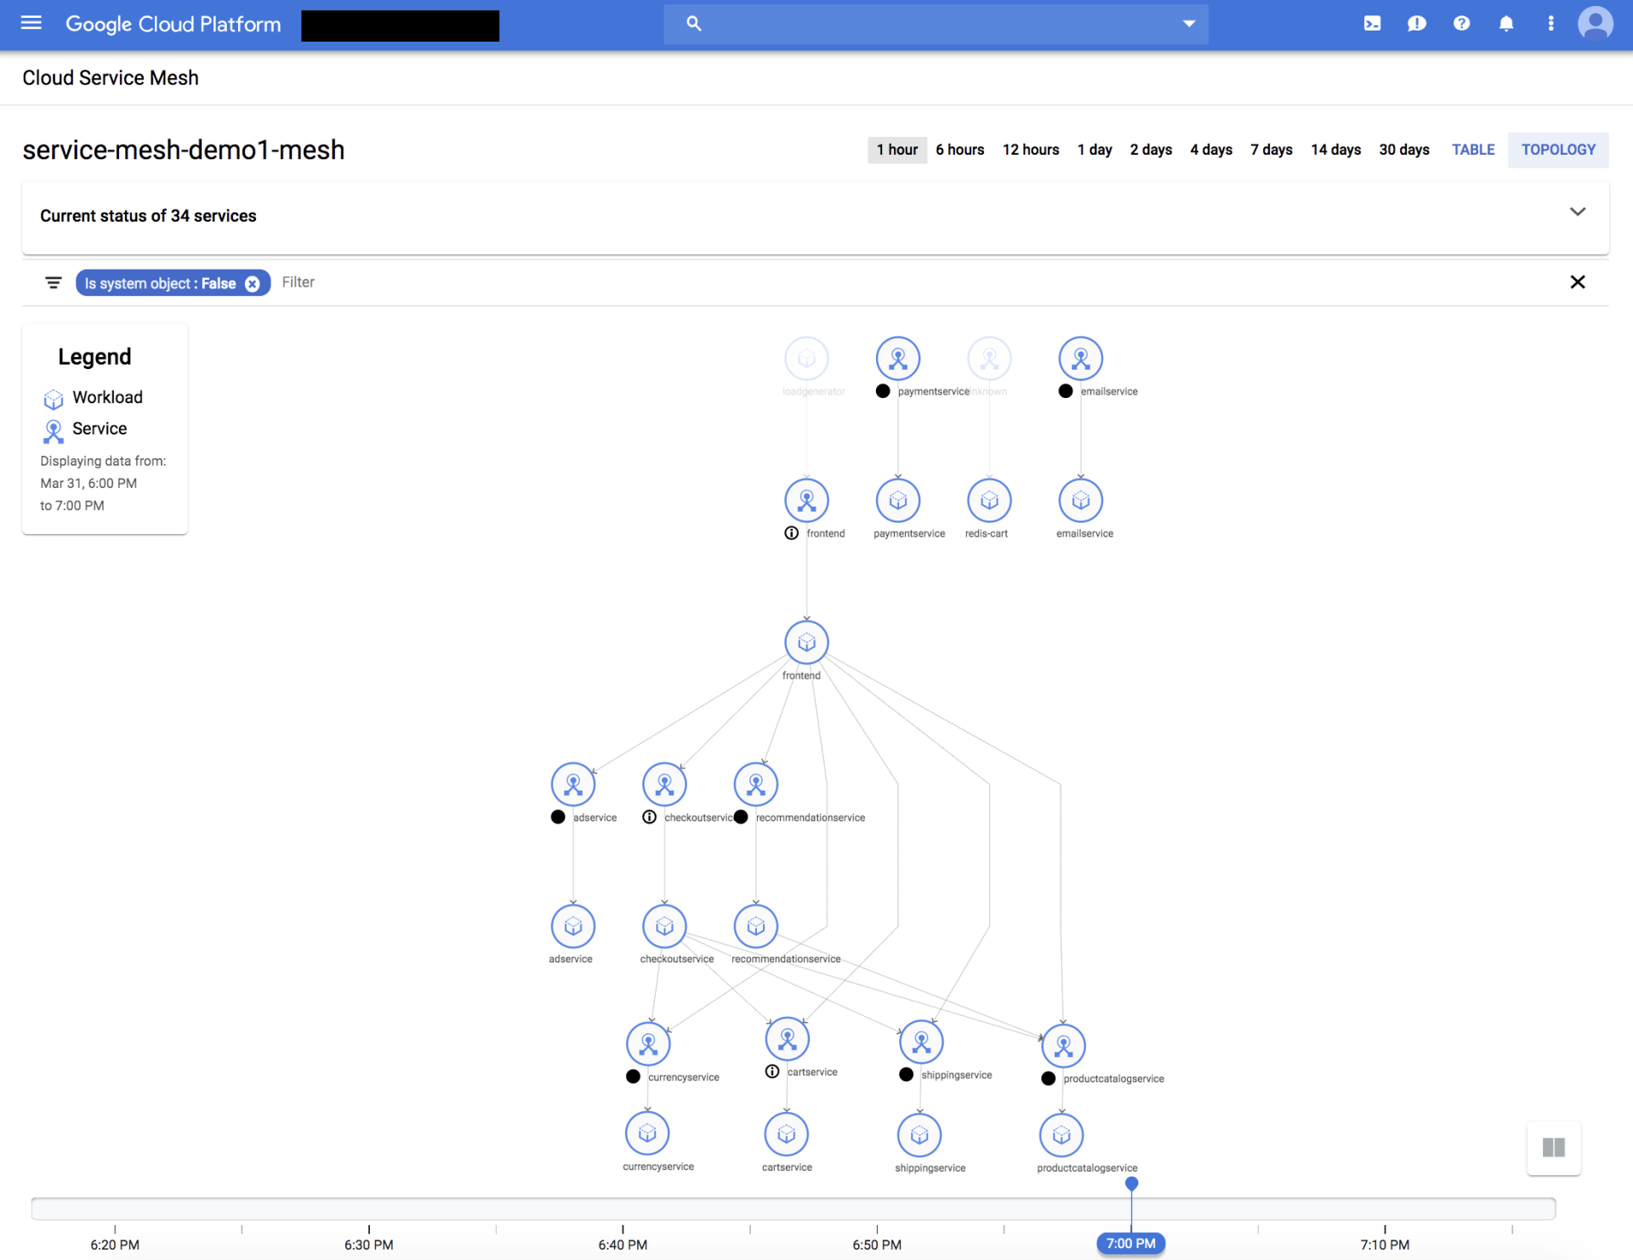Select the faded unknown service node
Screen dimensions: 1633x1260
(x=989, y=359)
